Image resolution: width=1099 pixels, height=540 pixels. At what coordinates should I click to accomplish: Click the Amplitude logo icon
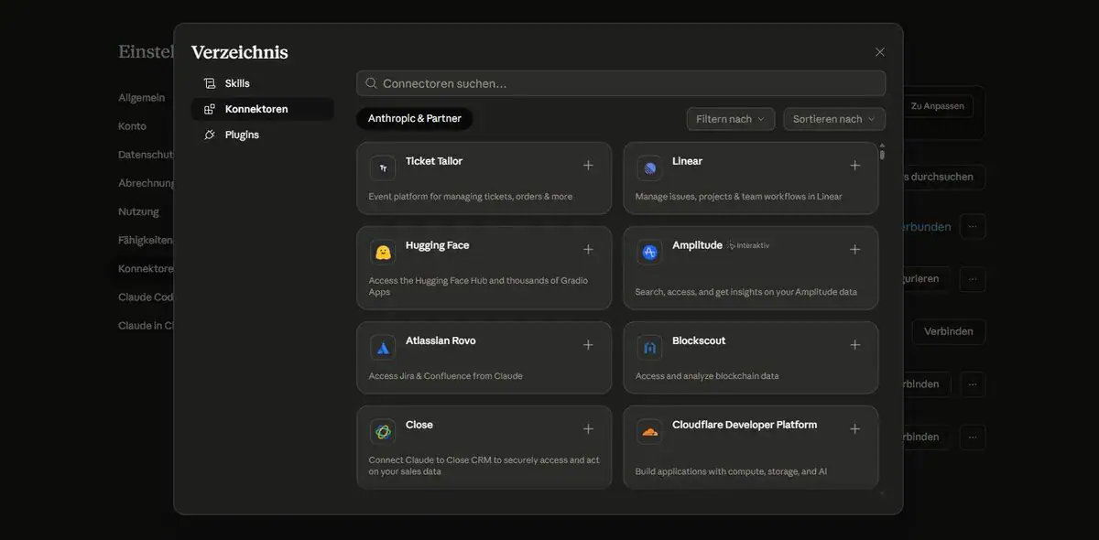coord(649,253)
